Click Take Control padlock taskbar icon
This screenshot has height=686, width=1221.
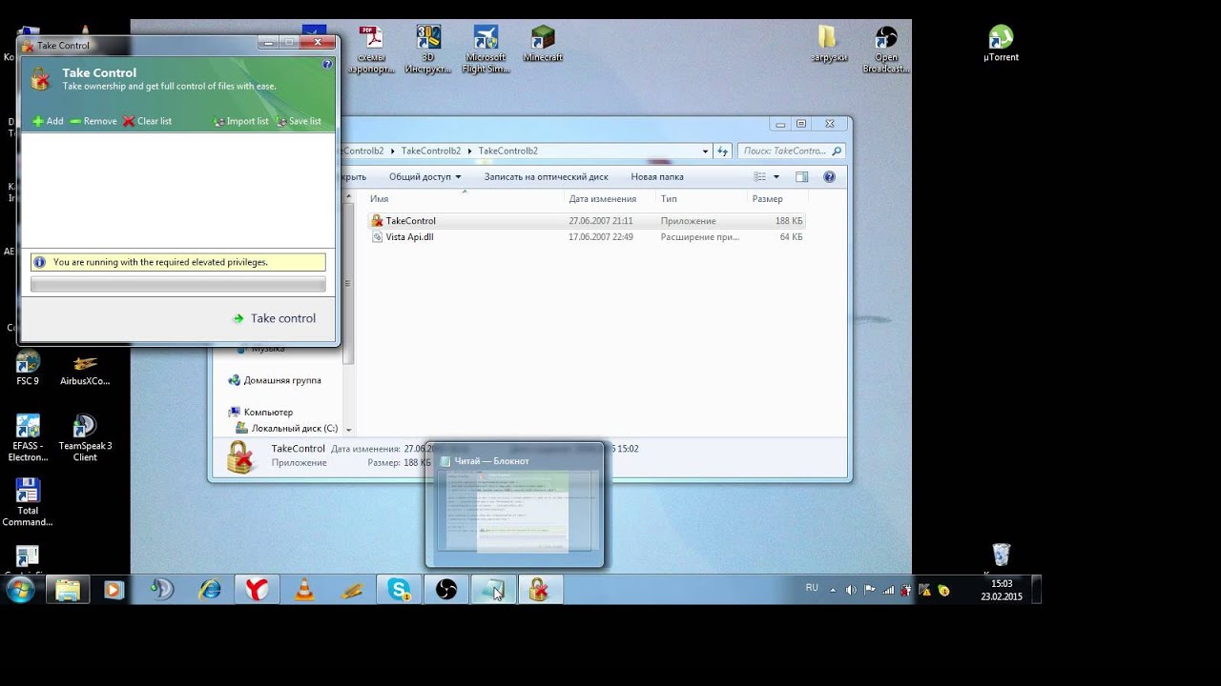pyautogui.click(x=540, y=590)
